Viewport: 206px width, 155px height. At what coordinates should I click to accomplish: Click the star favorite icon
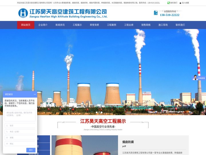[180, 3]
